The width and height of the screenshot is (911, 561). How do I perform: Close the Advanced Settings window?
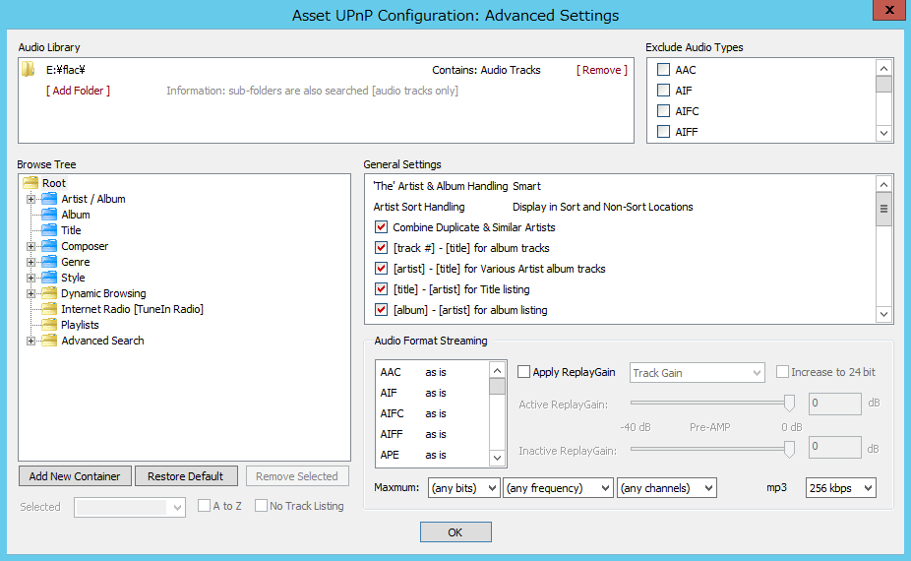(889, 10)
